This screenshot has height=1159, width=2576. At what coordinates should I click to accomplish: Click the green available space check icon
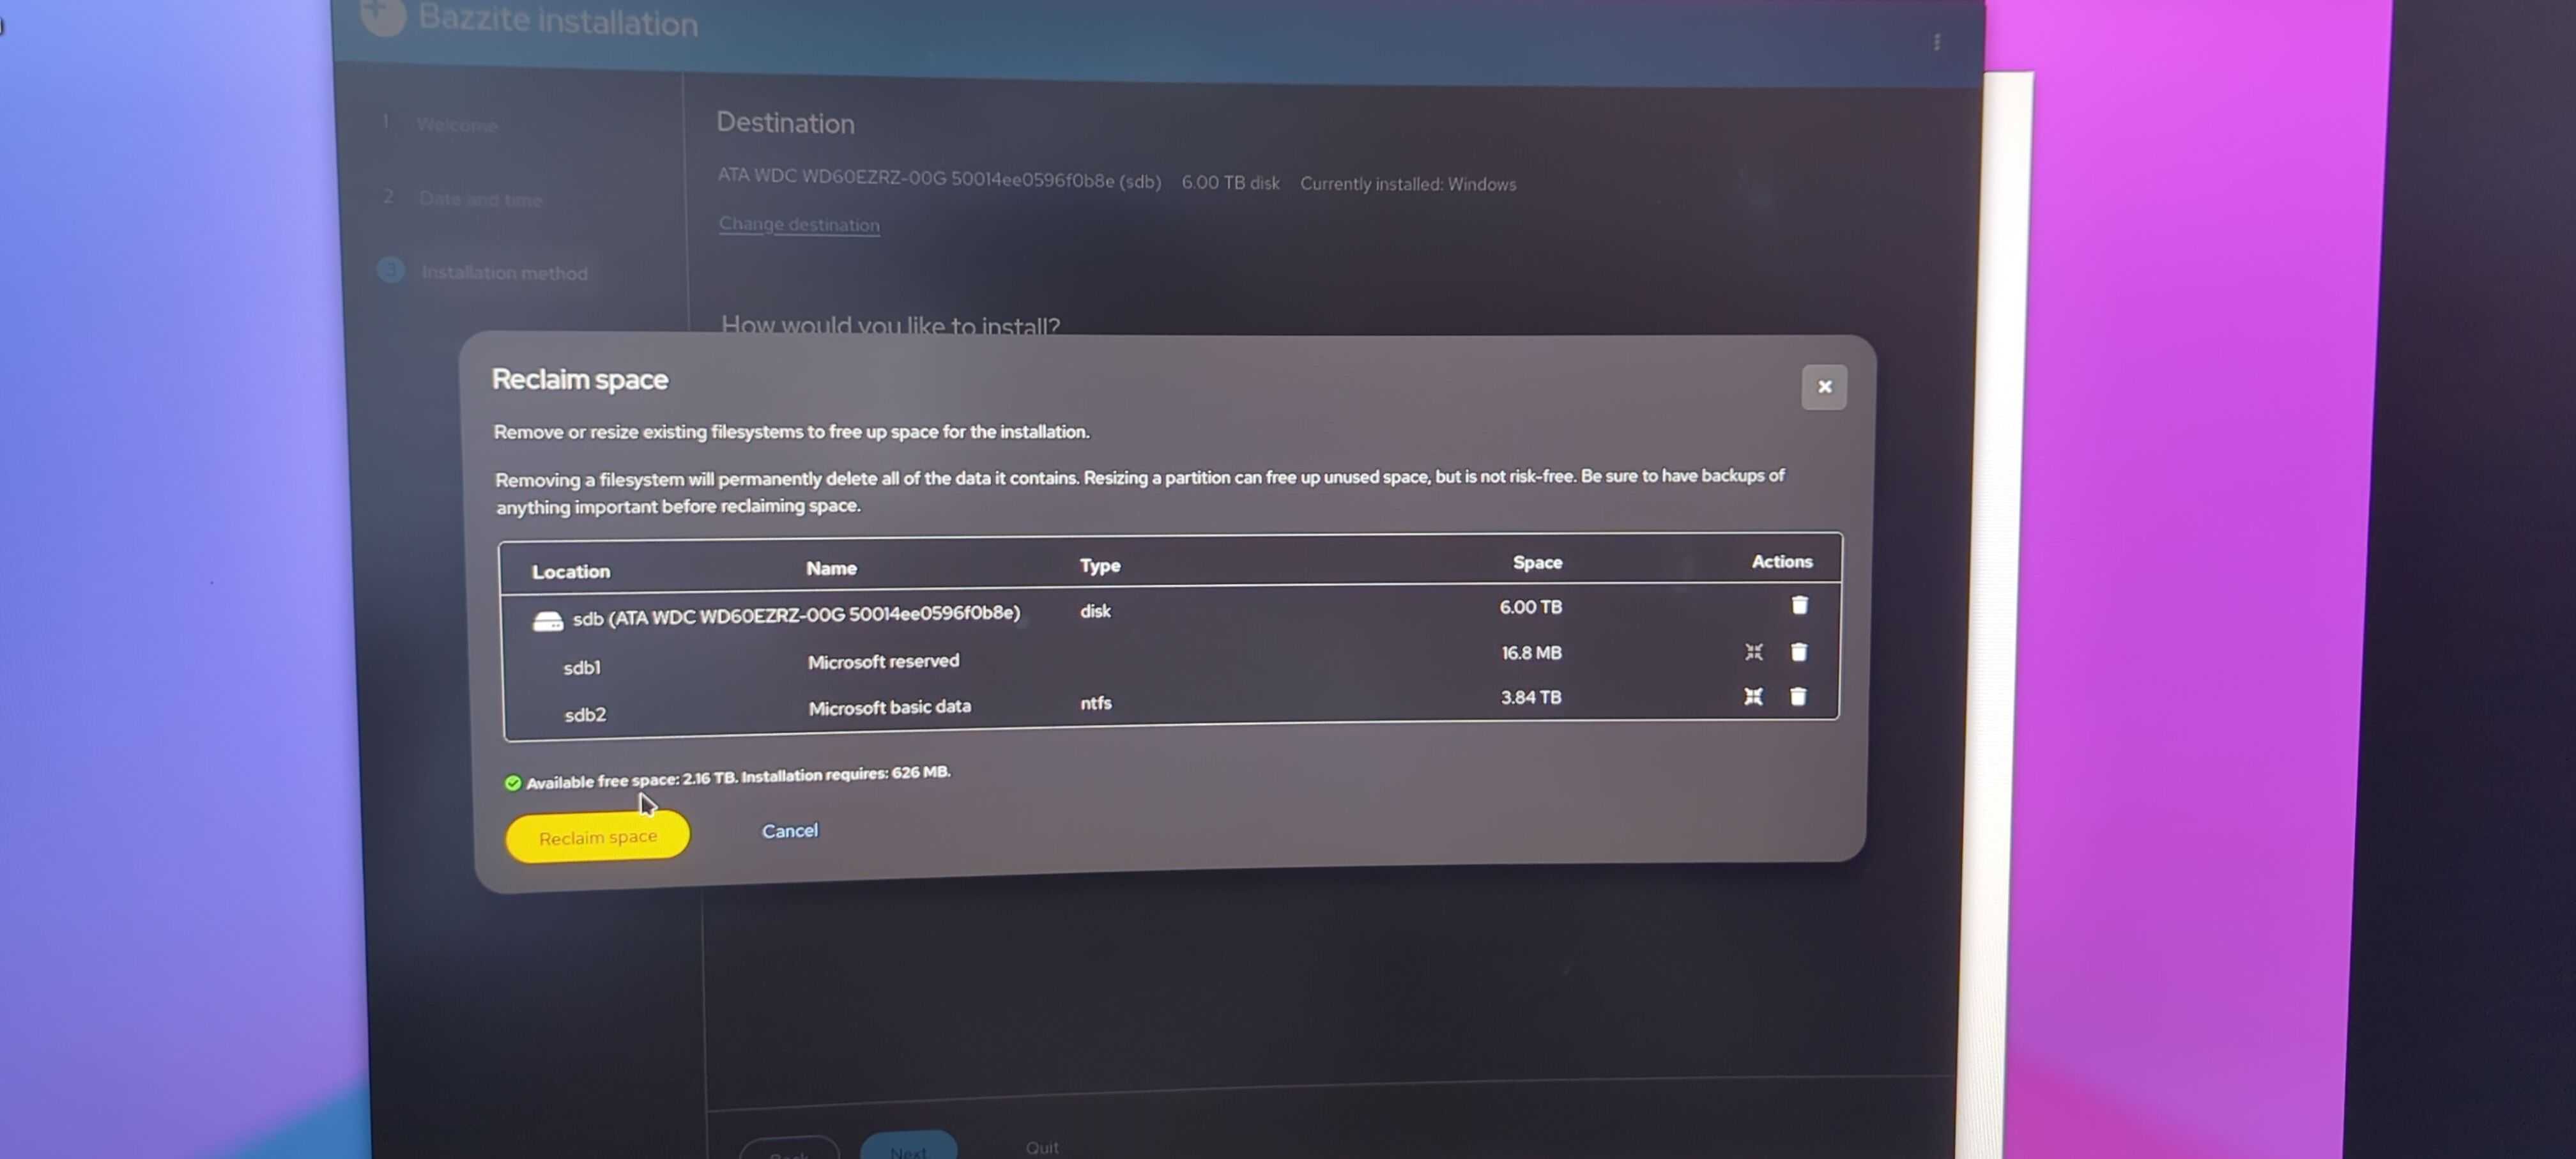pyautogui.click(x=513, y=783)
